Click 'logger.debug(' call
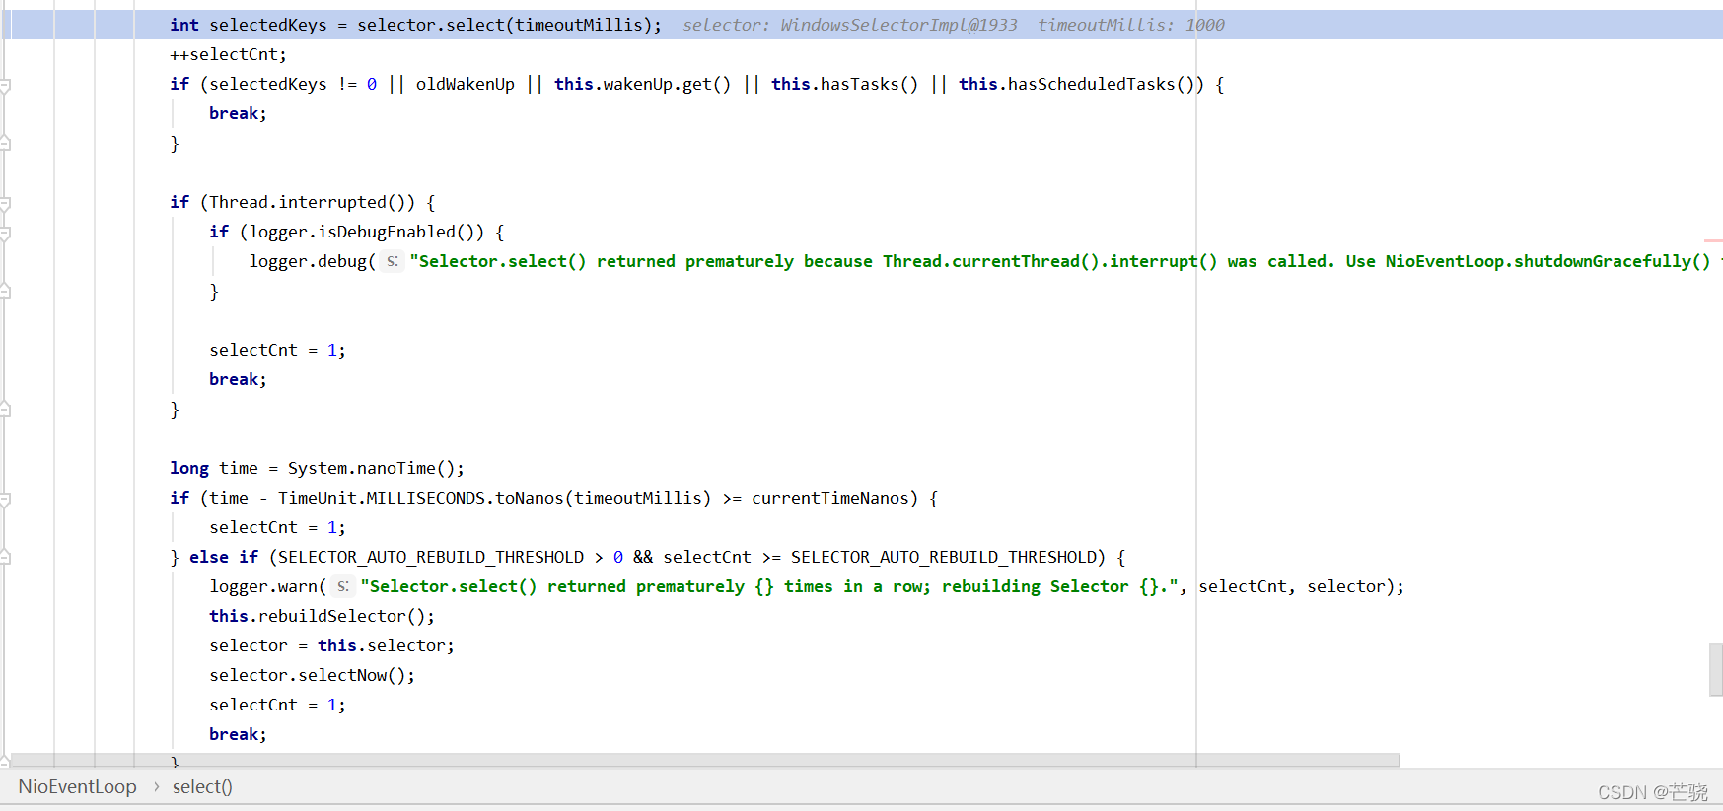This screenshot has height=811, width=1723. [312, 261]
